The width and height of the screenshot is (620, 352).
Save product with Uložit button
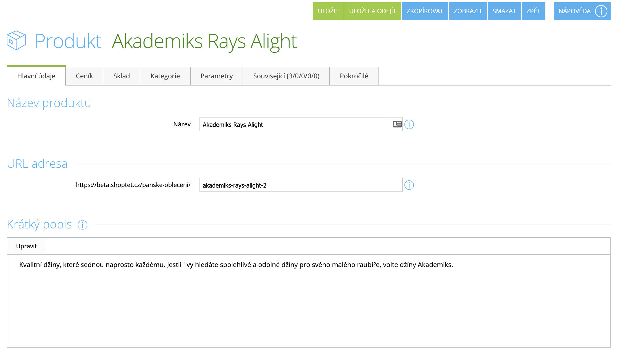tap(328, 11)
